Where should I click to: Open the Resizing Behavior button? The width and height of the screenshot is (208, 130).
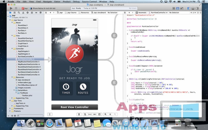coord(99,114)
